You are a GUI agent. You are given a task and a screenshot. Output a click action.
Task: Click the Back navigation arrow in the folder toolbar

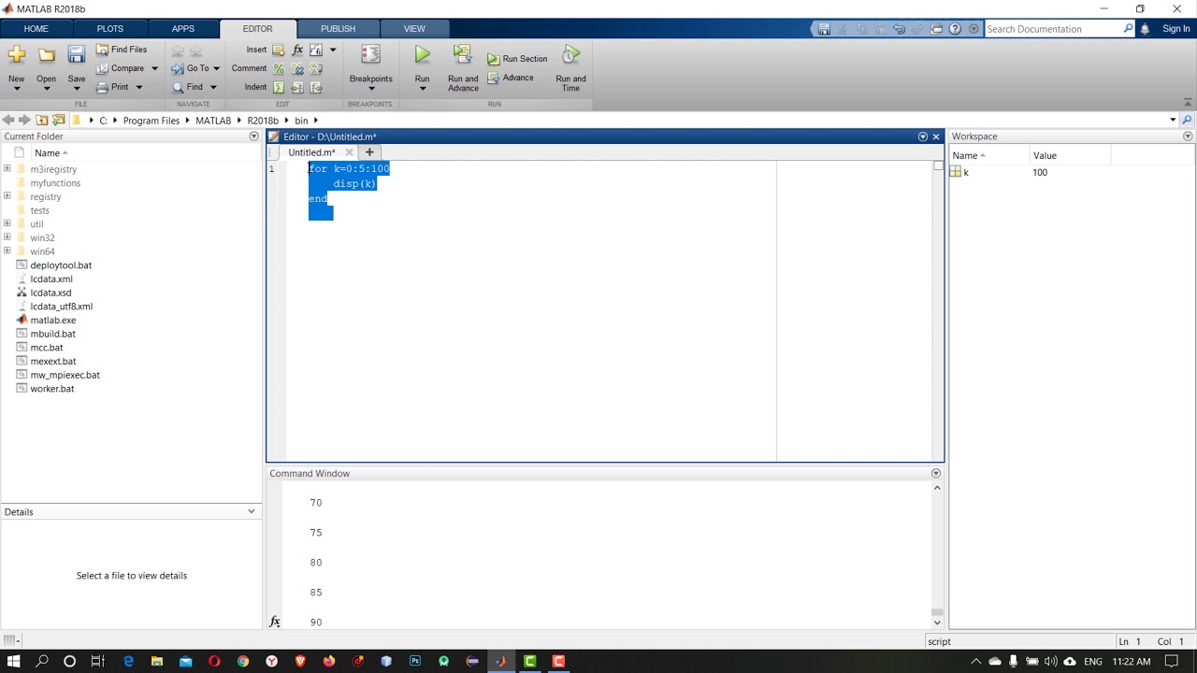pyautogui.click(x=8, y=121)
